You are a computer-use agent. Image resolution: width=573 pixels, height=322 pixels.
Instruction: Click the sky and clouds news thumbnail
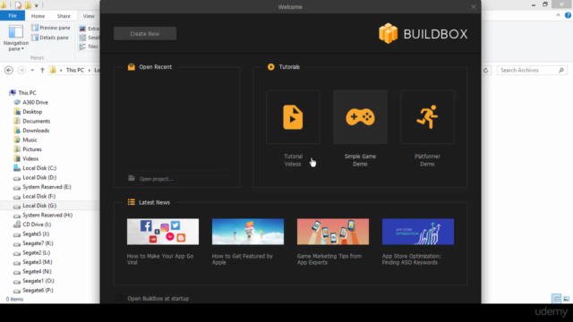[x=248, y=232]
